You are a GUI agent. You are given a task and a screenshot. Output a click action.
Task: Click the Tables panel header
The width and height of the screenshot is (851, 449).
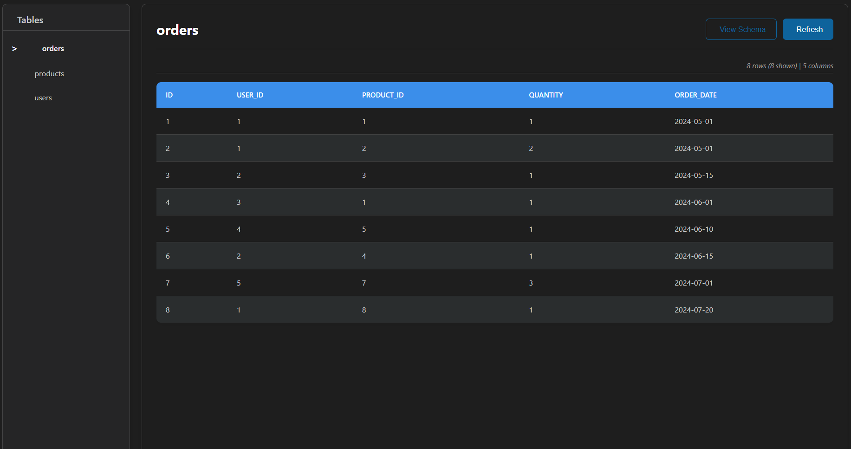(x=30, y=20)
